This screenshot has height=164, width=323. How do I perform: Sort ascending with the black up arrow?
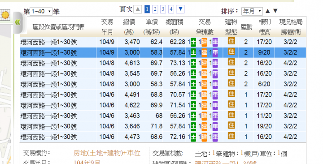point(267,11)
